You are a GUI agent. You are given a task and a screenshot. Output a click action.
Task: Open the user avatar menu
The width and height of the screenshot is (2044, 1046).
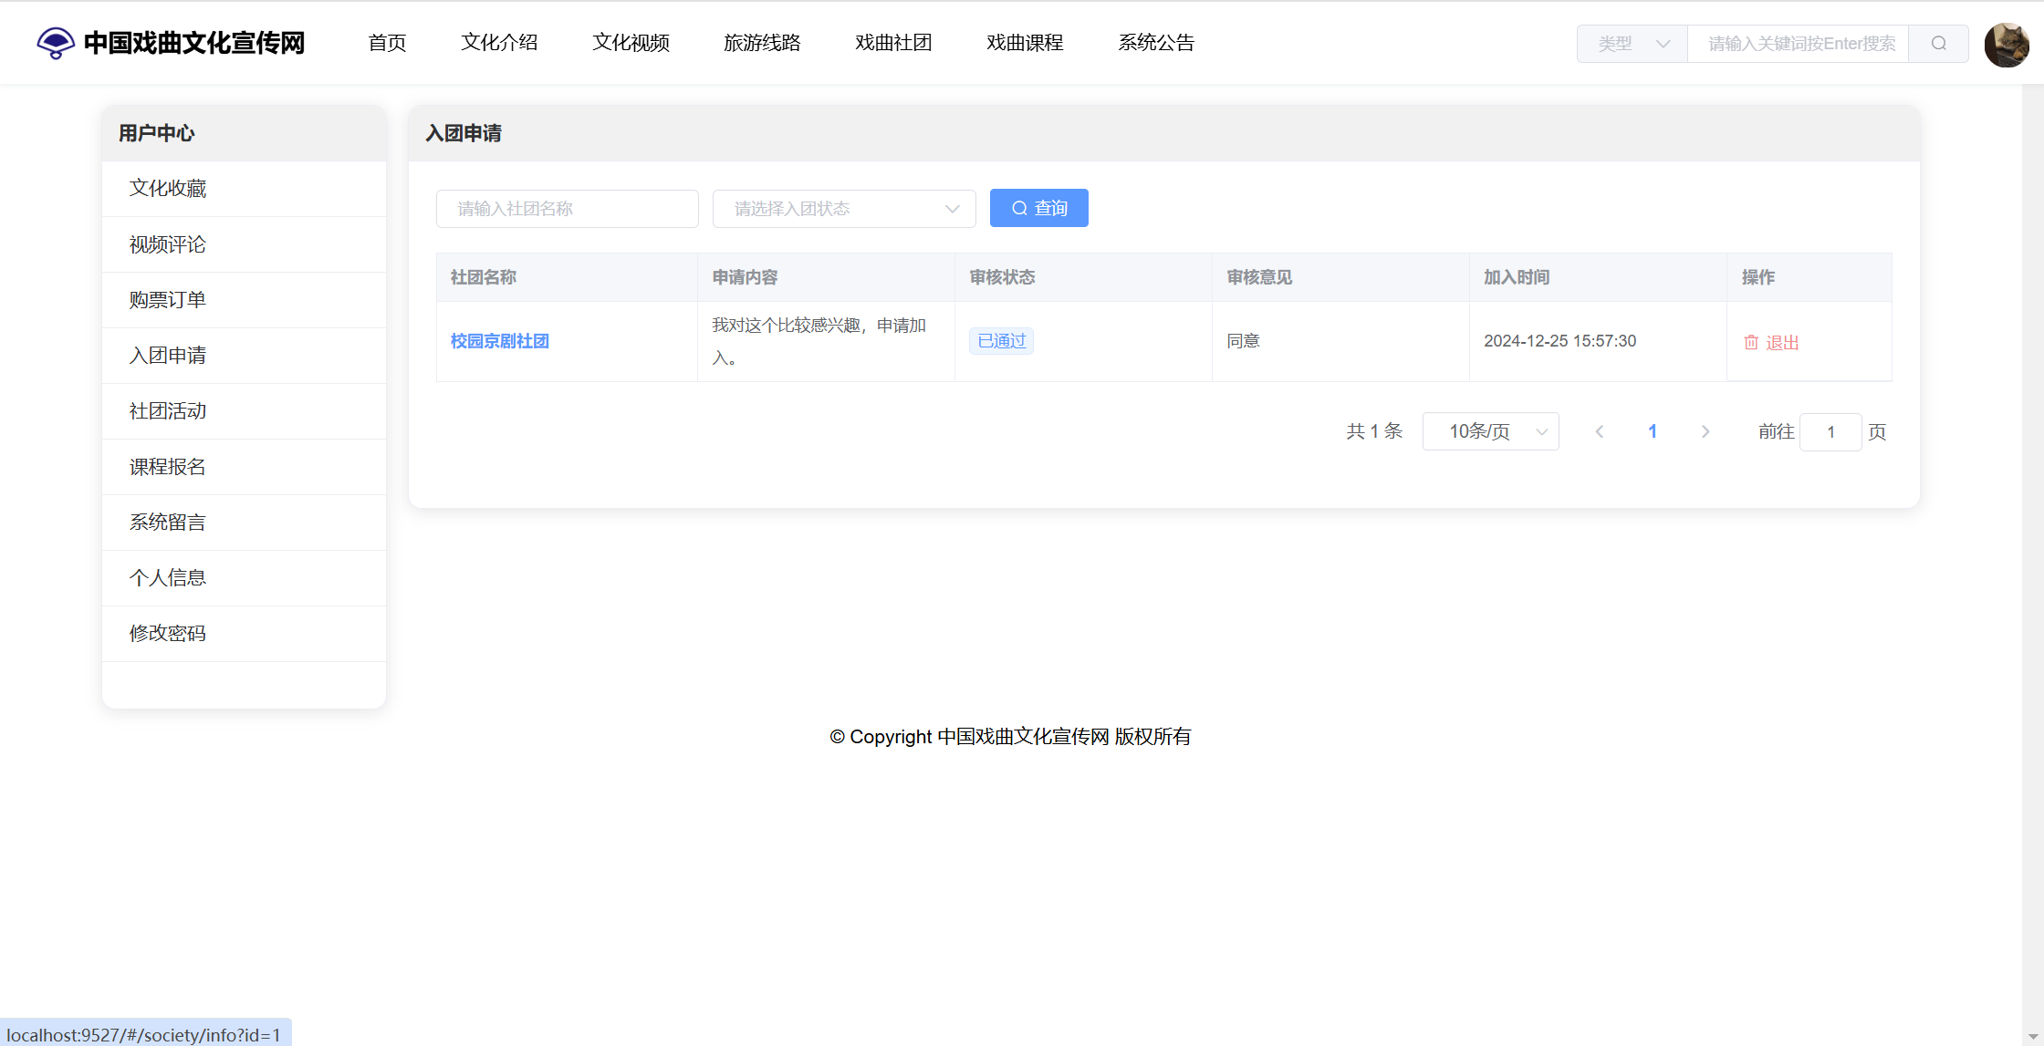point(2006,44)
